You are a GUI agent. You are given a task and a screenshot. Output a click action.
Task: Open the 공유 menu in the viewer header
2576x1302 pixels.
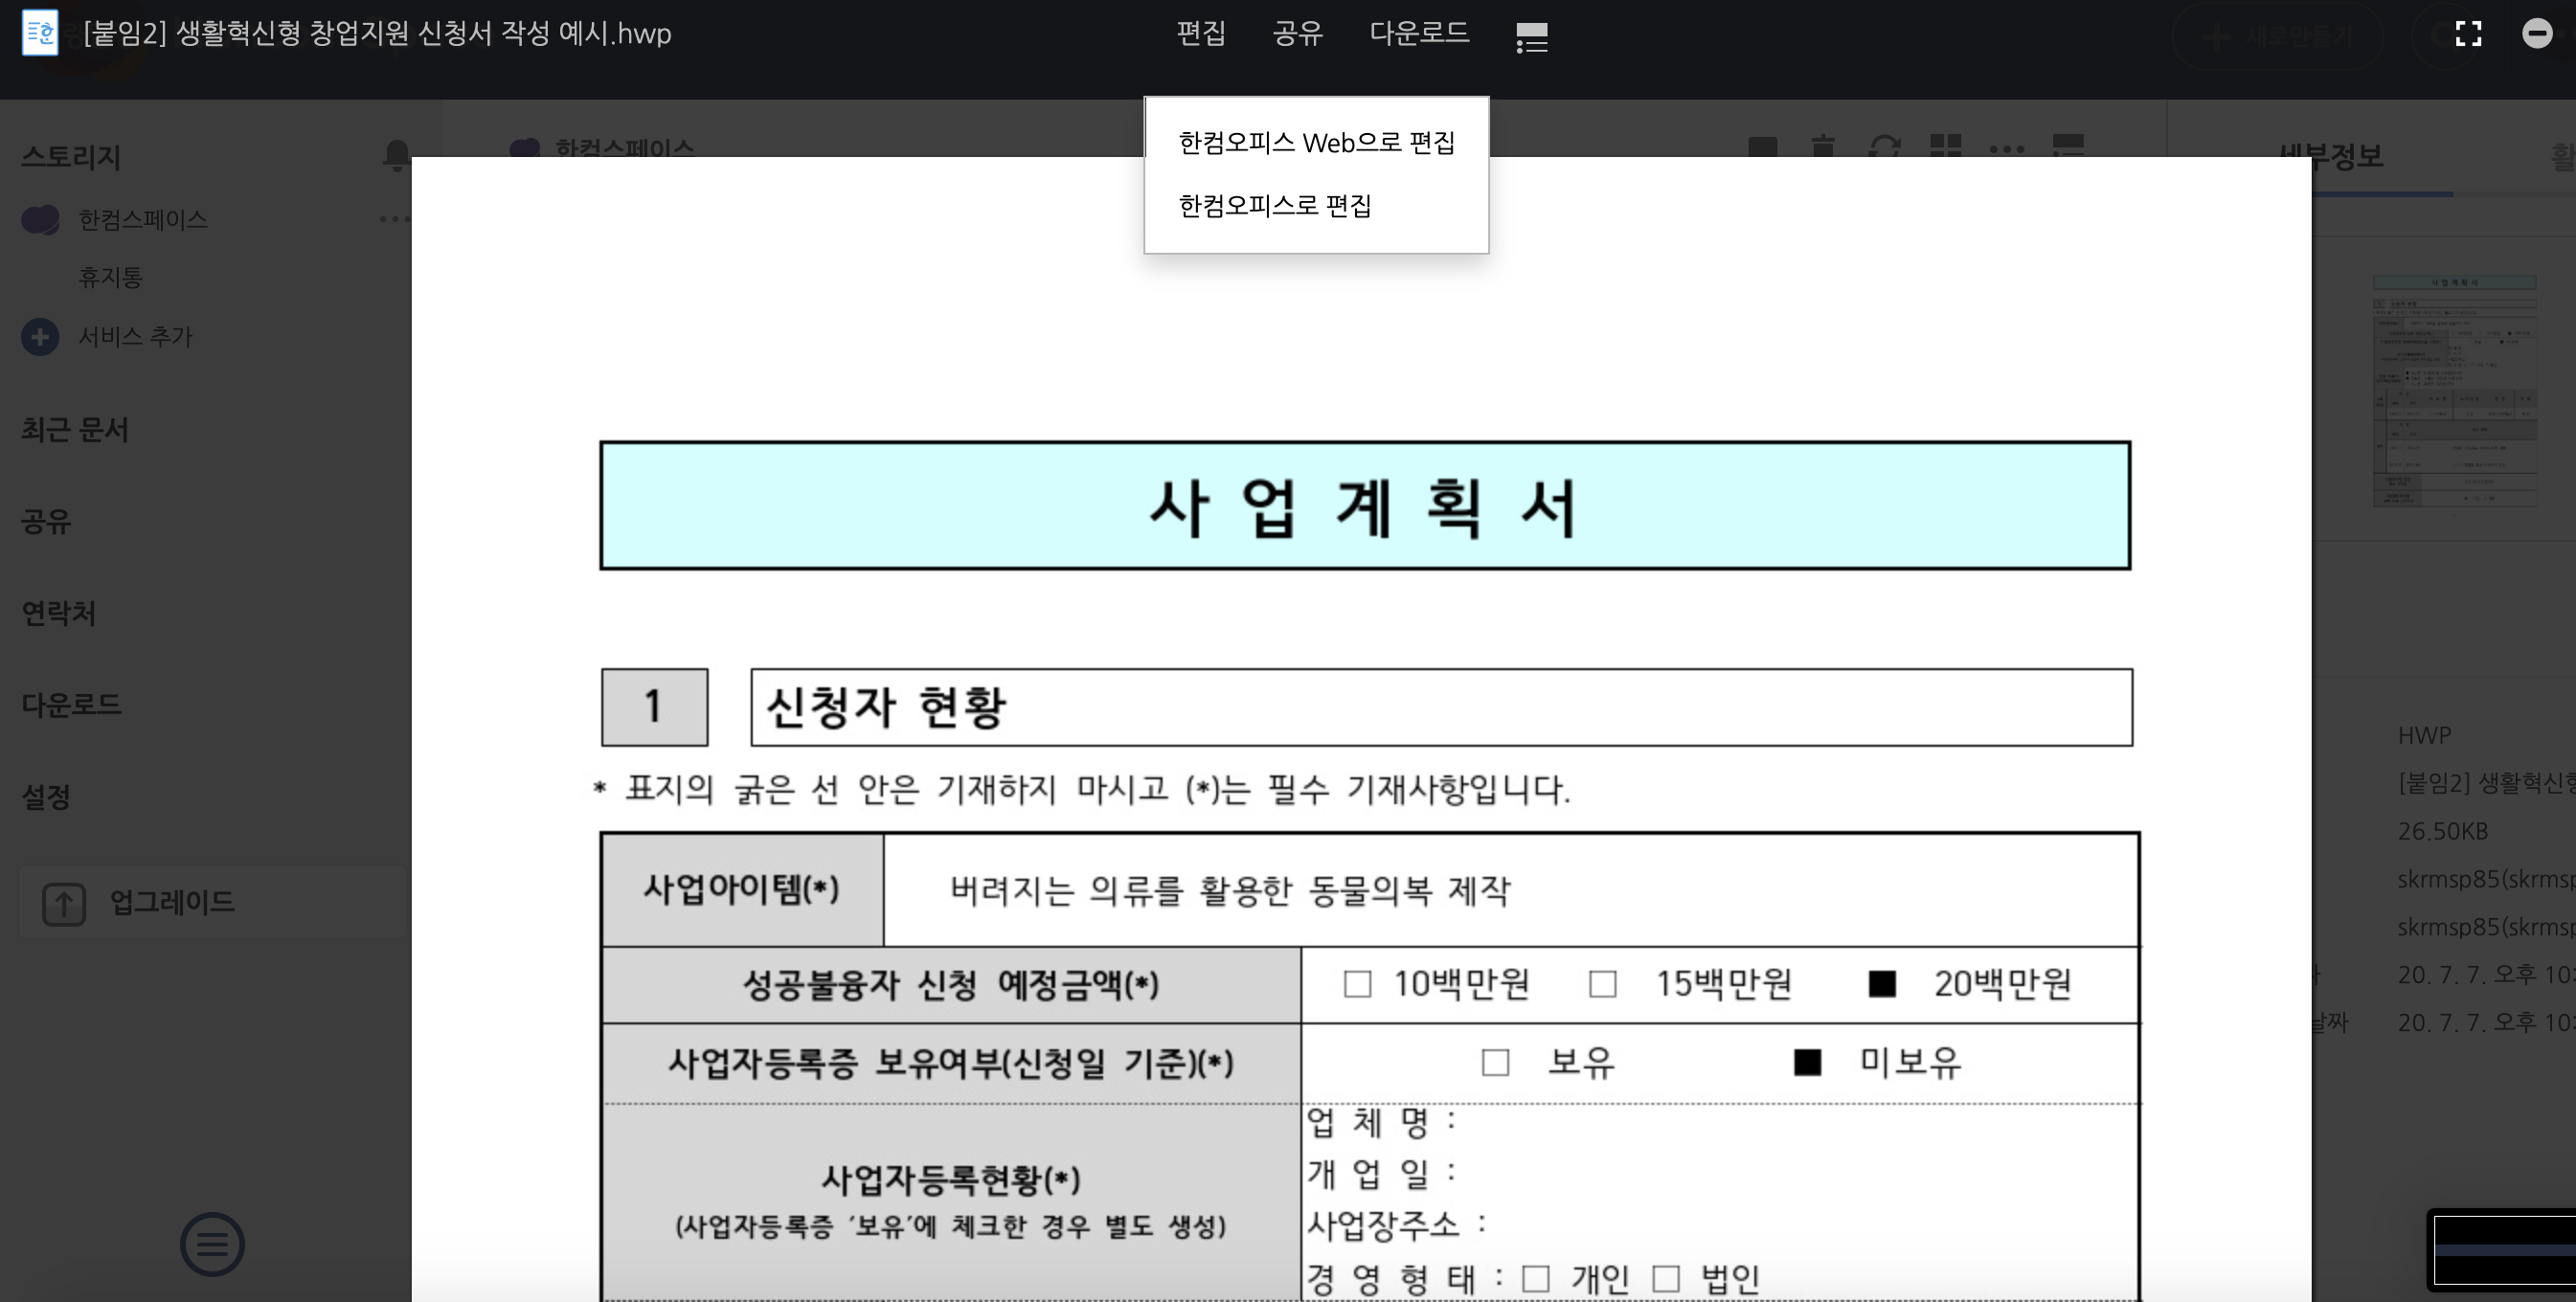tap(1297, 33)
